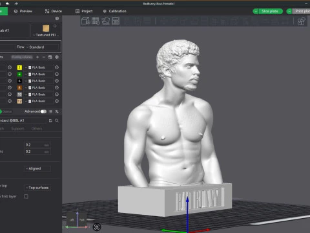Image resolution: width=310 pixels, height=233 pixels.
Task: Expand the arrow left of Print plate
Action: pos(289,11)
